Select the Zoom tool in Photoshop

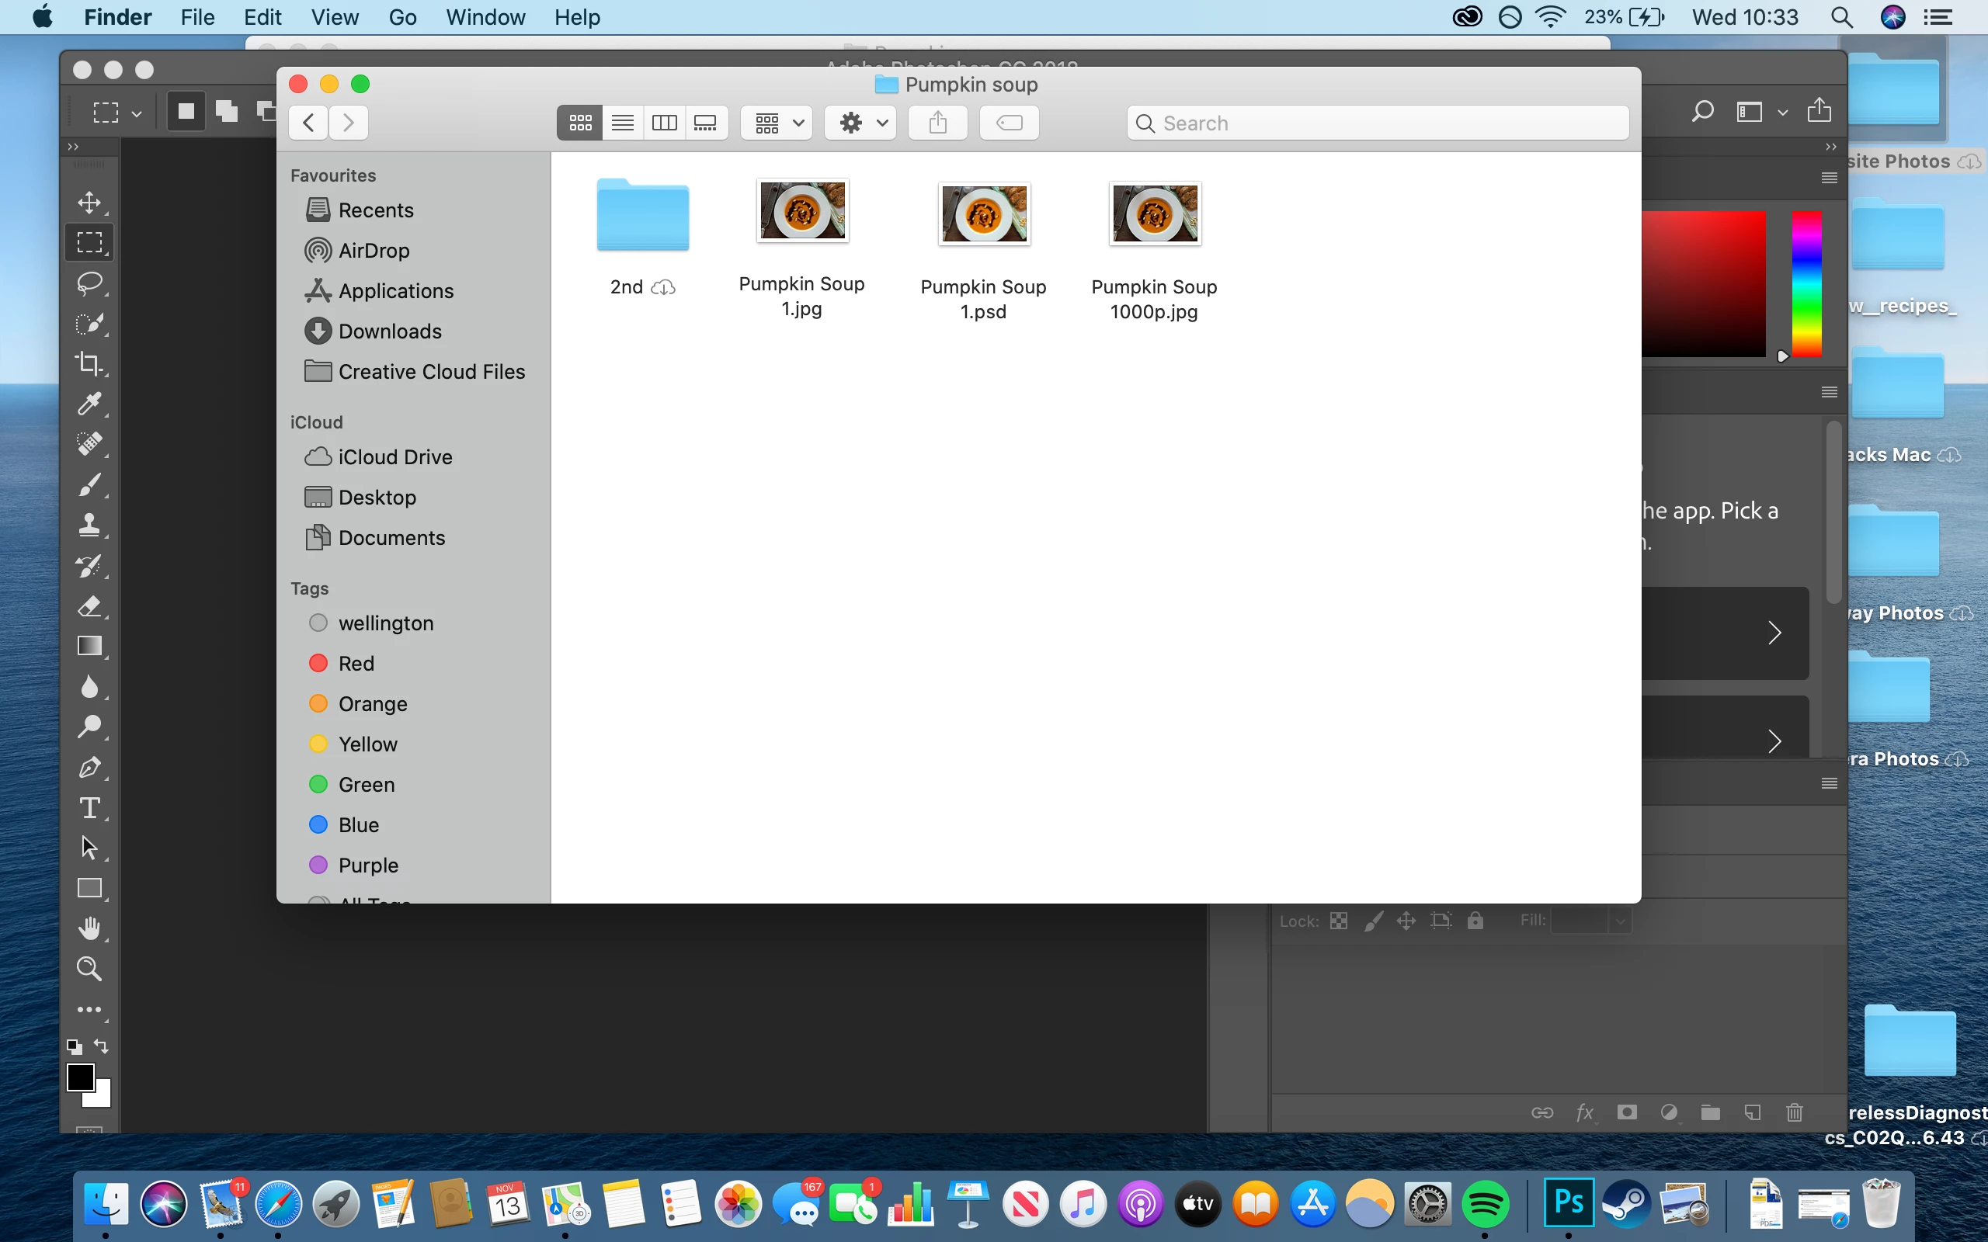pyautogui.click(x=89, y=969)
